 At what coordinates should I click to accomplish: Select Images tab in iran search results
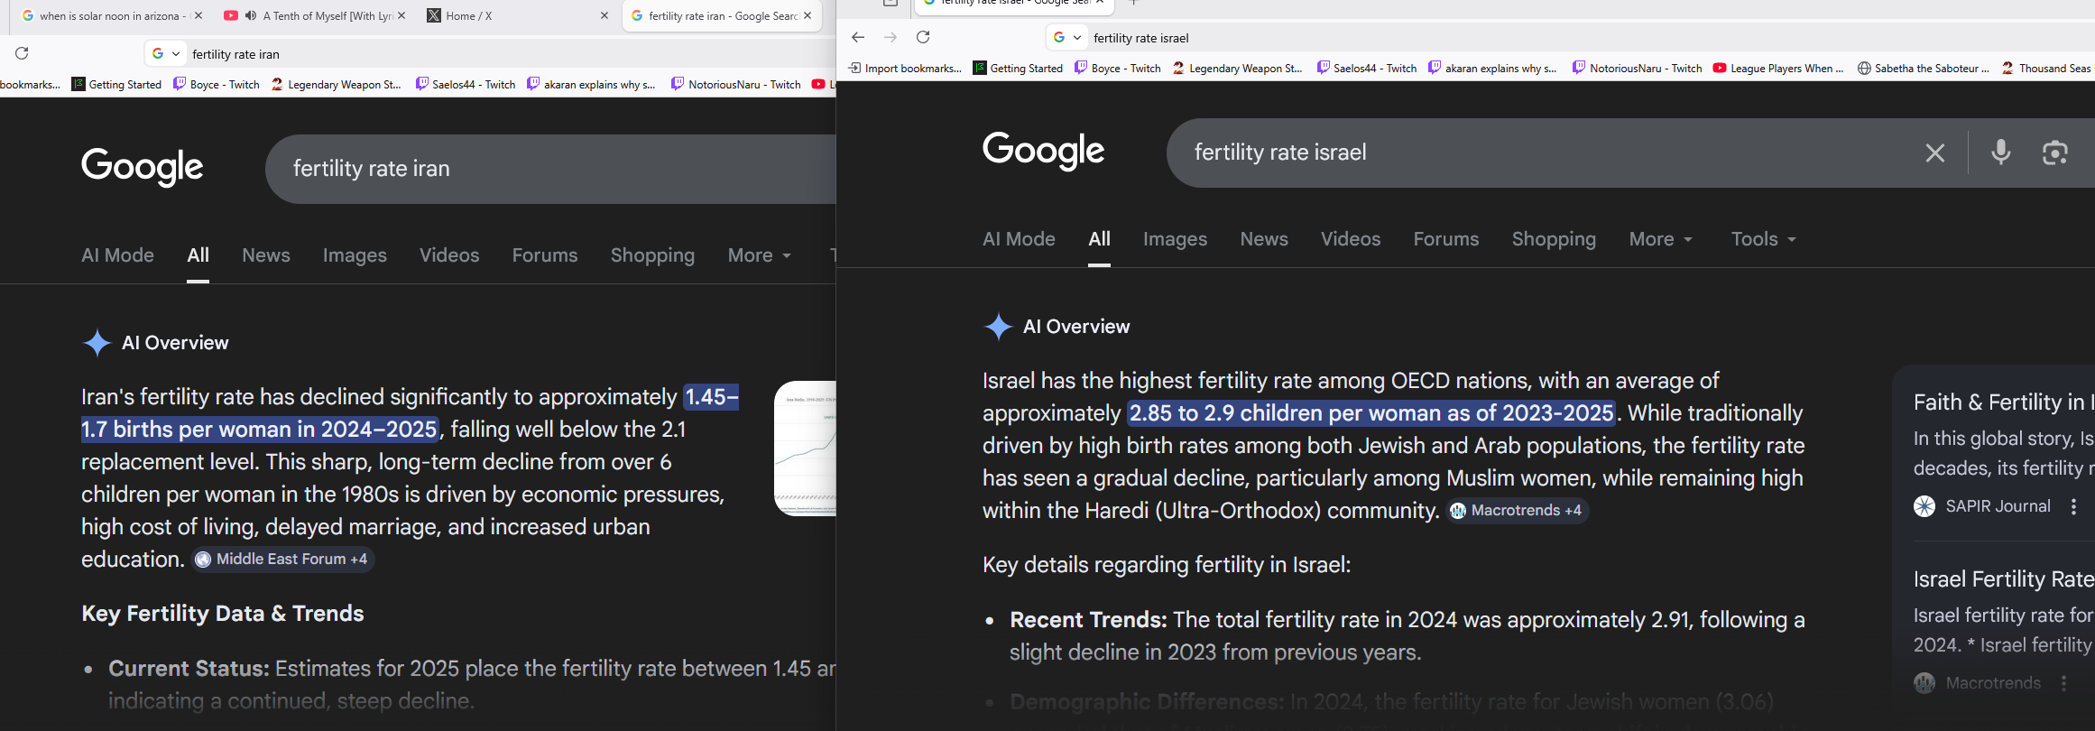[x=355, y=255]
